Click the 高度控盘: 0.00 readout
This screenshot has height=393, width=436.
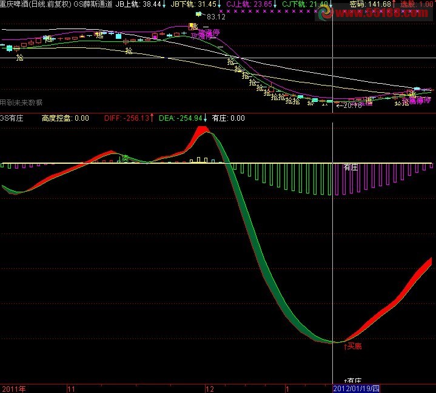(65, 118)
